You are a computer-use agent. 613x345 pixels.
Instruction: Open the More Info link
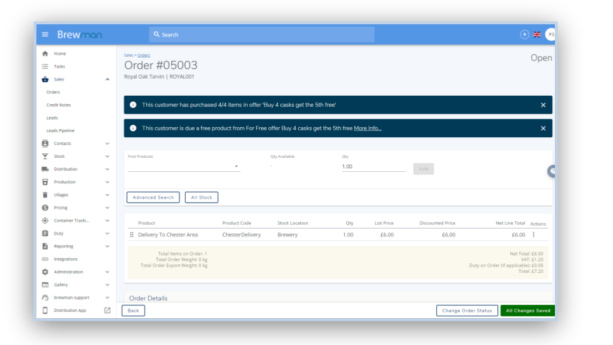(368, 128)
